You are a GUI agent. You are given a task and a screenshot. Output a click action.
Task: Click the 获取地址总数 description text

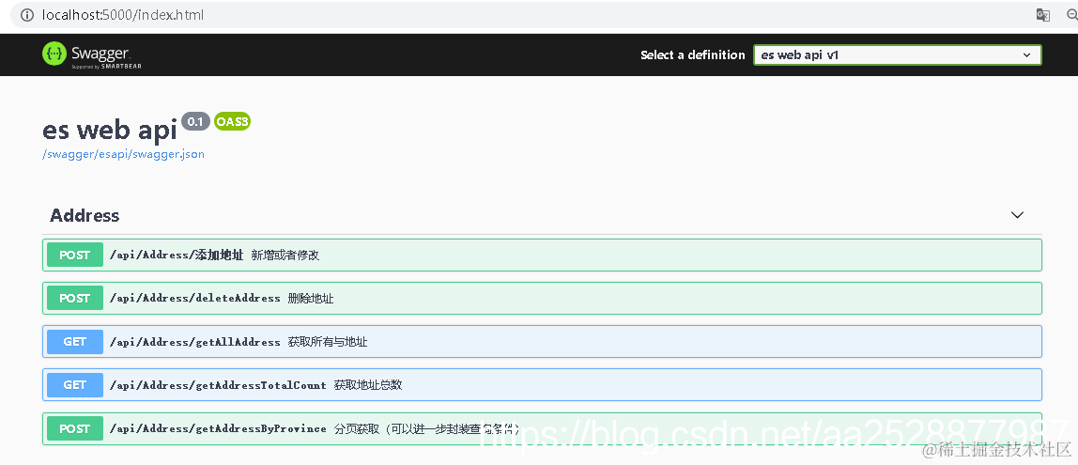pyautogui.click(x=368, y=385)
